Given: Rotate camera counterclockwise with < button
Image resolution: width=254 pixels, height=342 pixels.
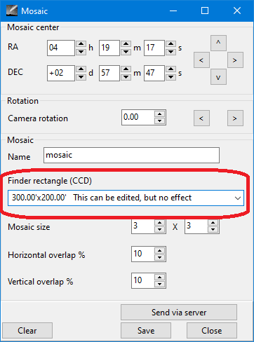Looking at the screenshot, I should pos(201,118).
